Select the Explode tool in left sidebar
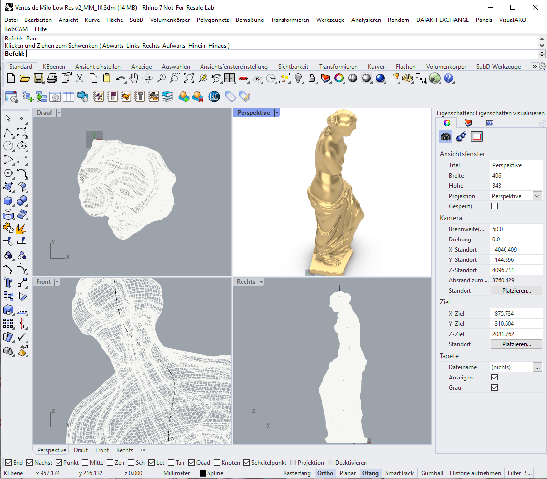This screenshot has width=547, height=479. tap(21, 228)
